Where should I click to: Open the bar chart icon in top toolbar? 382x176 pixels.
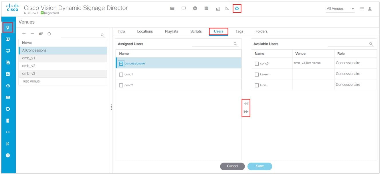click(x=218, y=9)
